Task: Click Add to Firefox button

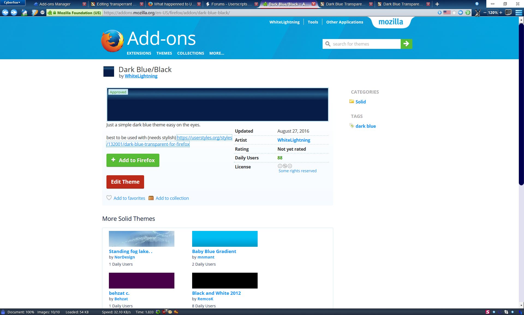Action: [133, 160]
